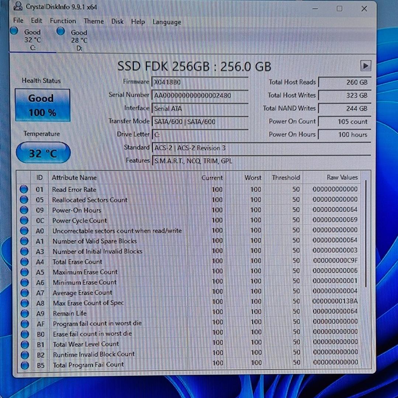Click the Good 100 % health status button
The height and width of the screenshot is (398, 398).
click(42, 105)
